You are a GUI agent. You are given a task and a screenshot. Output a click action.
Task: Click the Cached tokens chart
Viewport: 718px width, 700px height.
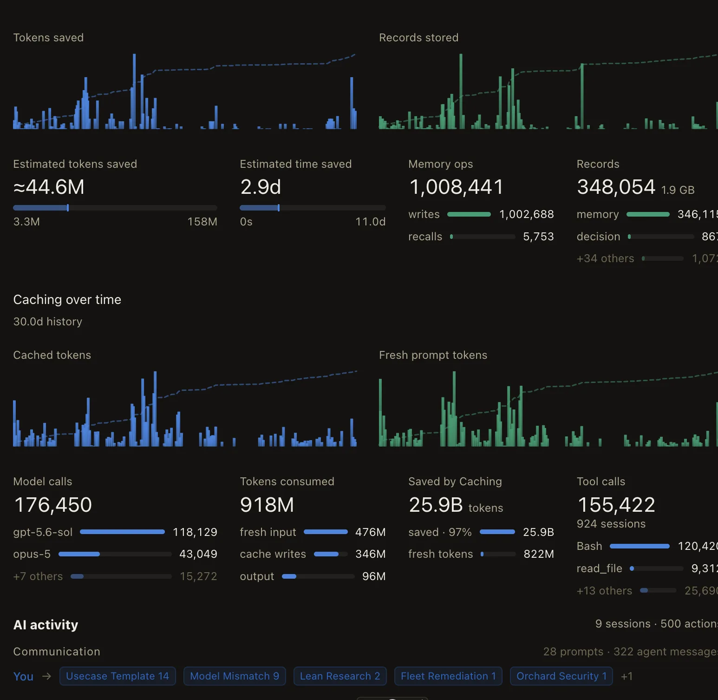[185, 409]
